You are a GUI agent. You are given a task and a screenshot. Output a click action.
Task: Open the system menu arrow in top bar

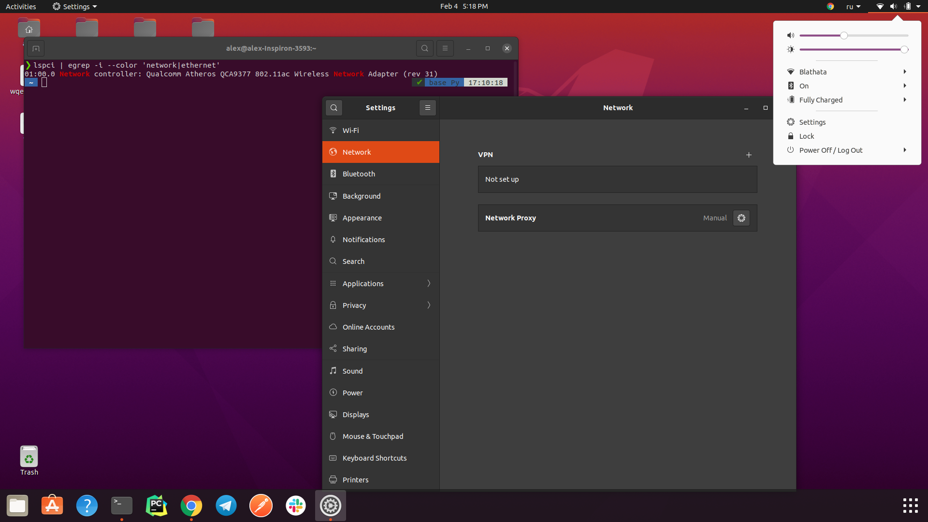918,6
